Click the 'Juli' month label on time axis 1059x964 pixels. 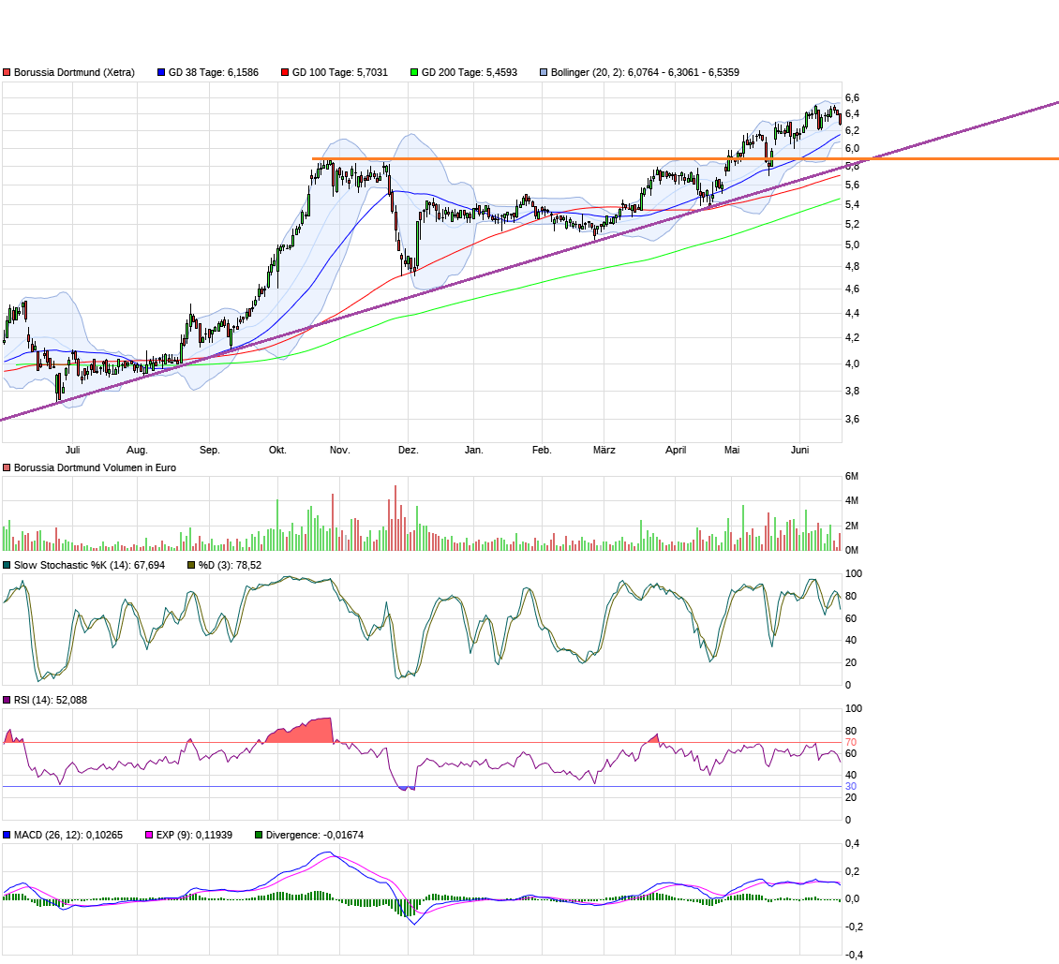pos(73,450)
